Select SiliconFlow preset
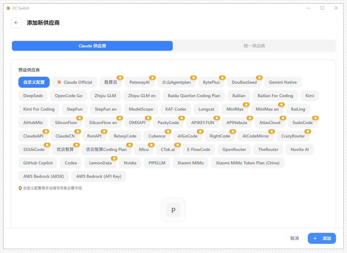347x253 pixels. [x=66, y=123]
